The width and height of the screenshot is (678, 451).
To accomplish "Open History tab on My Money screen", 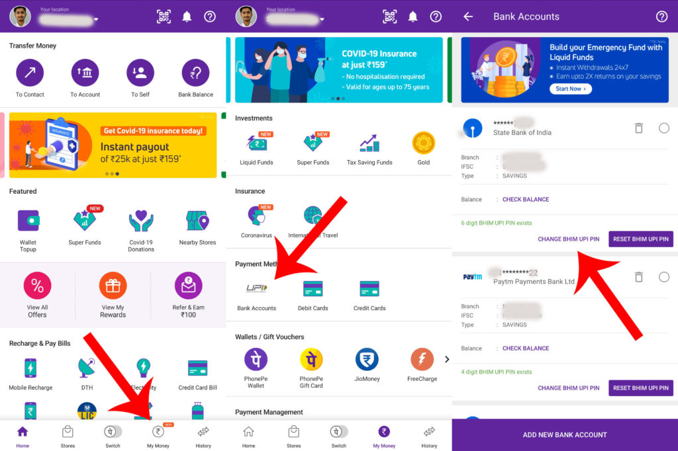I will click(x=429, y=435).
